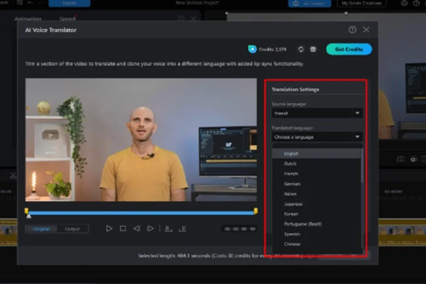Collapse the Translated language dropdown

point(357,137)
